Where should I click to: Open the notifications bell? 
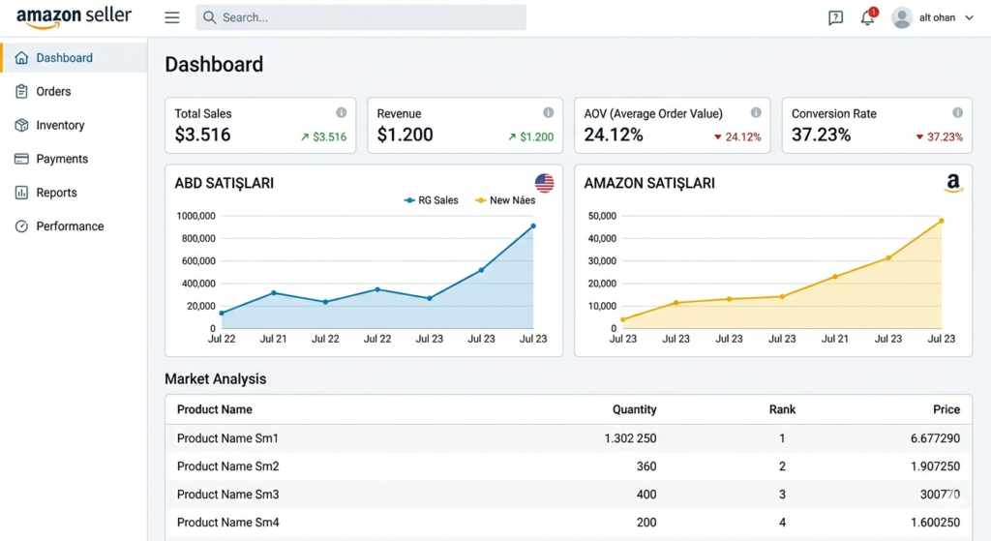pos(867,17)
